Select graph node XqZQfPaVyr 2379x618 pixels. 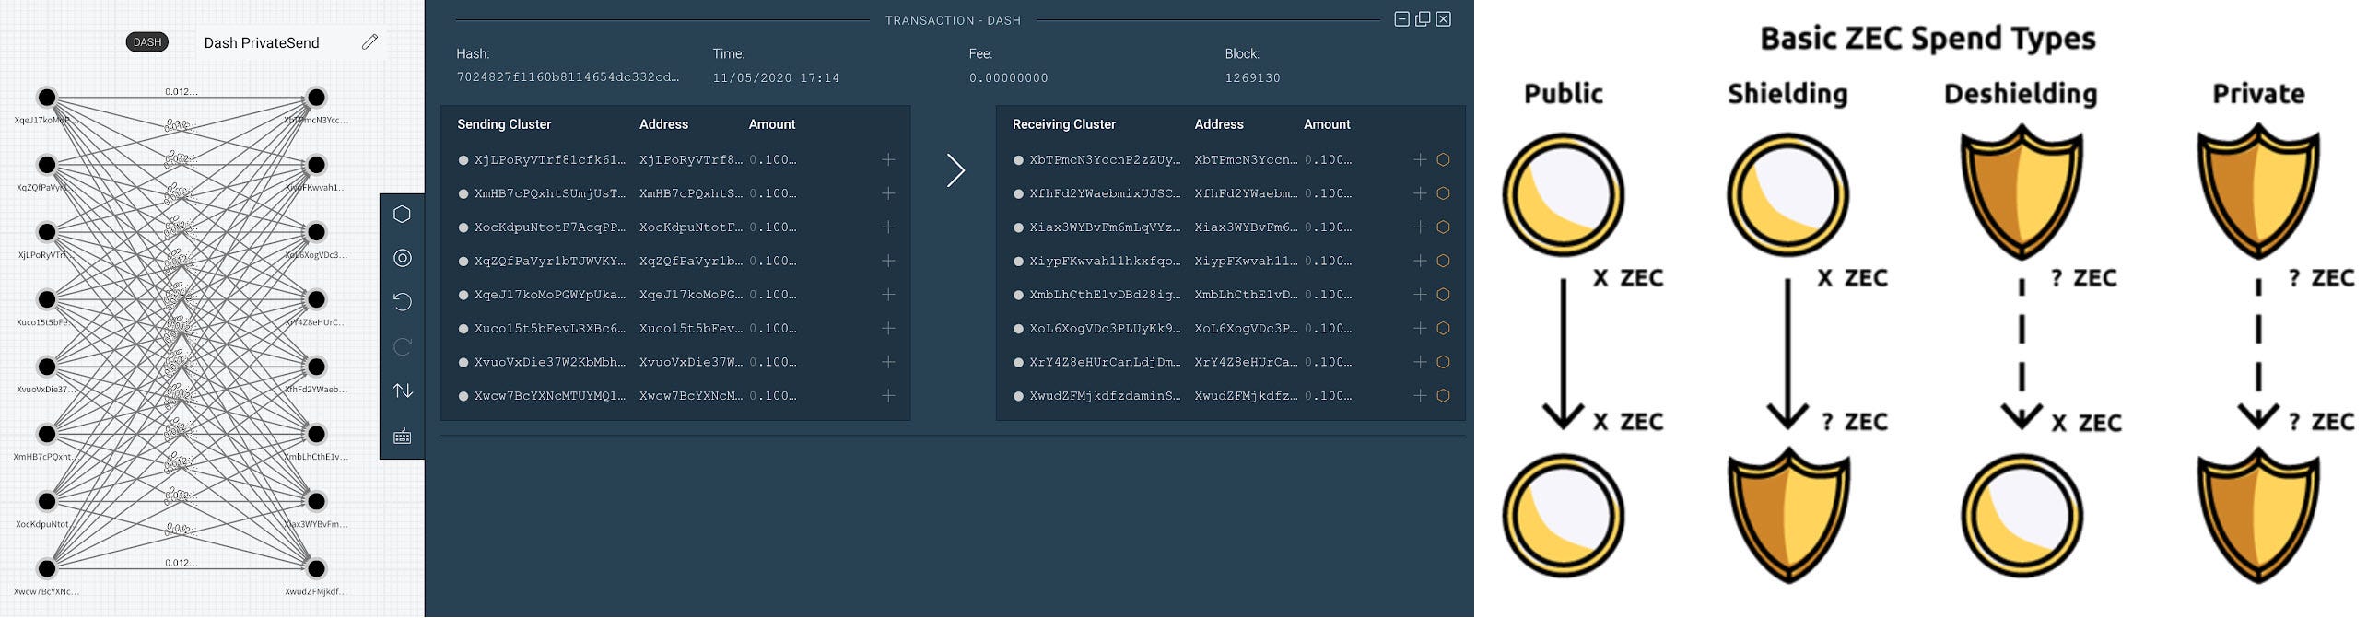pos(46,165)
